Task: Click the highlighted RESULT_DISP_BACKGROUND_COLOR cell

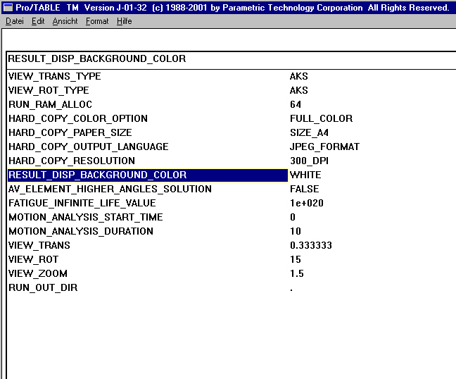Action: pyautogui.click(x=148, y=175)
